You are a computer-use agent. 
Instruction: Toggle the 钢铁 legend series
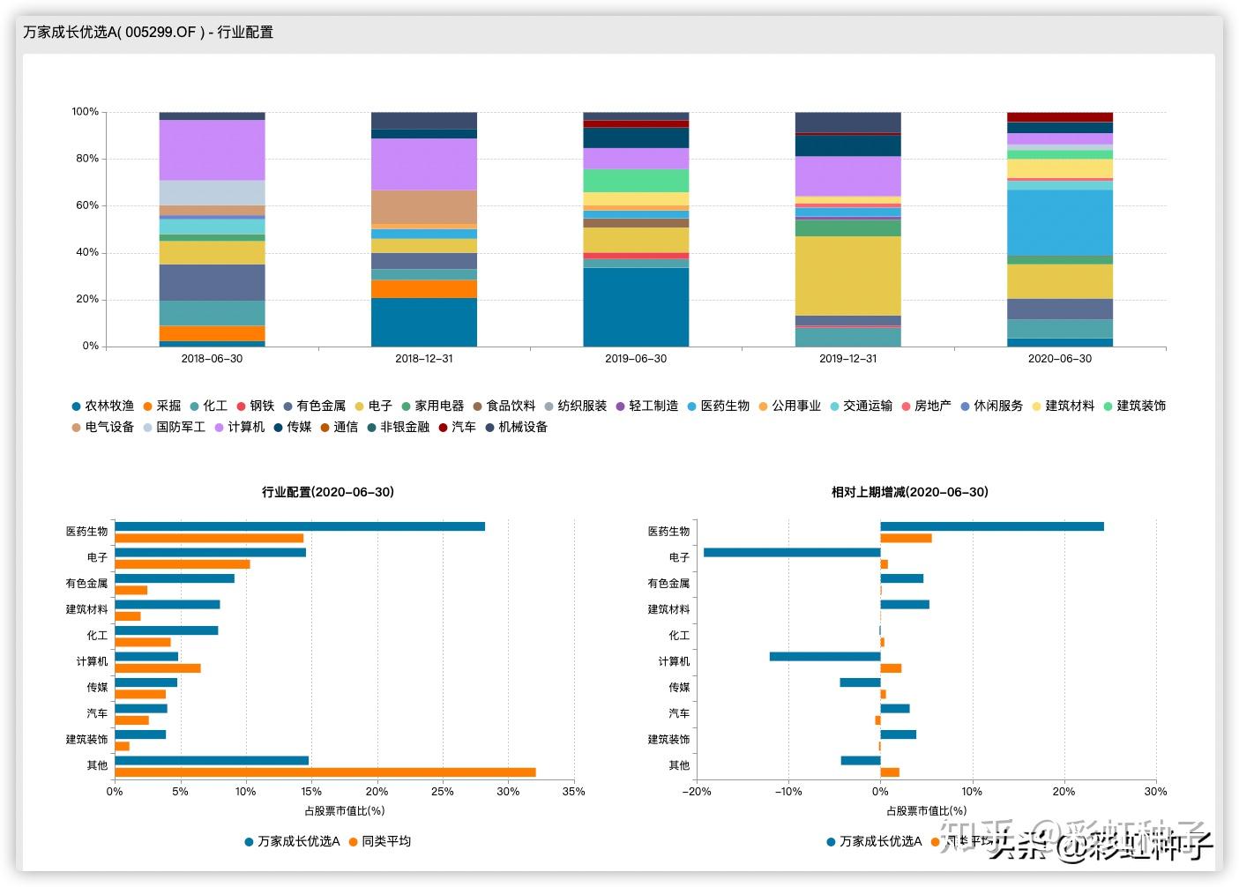(256, 406)
